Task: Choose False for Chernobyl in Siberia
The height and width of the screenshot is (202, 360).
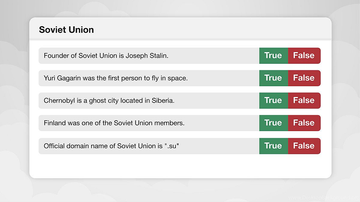Action: [x=304, y=101]
